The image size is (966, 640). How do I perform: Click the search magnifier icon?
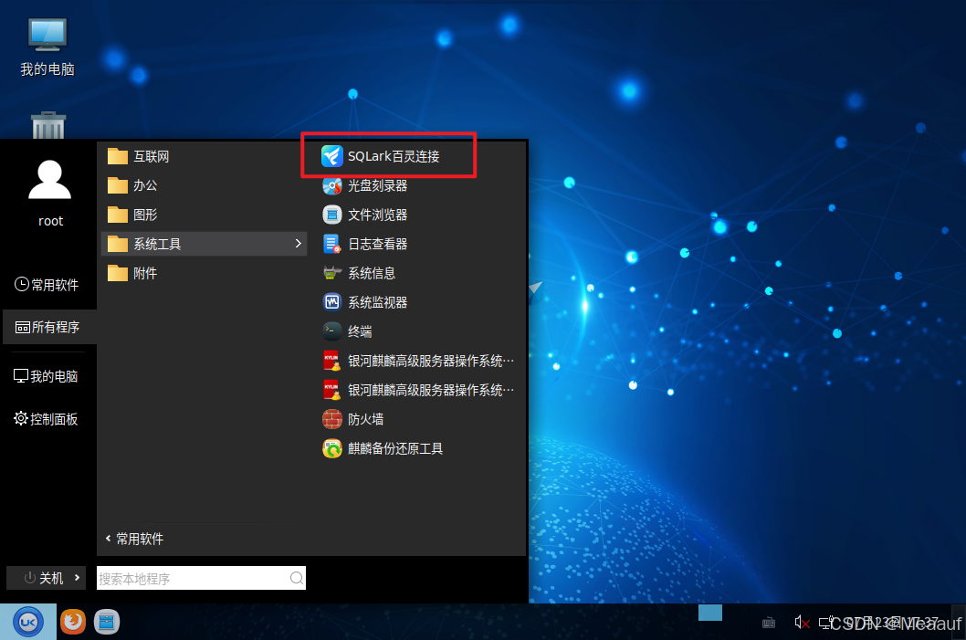coord(297,578)
